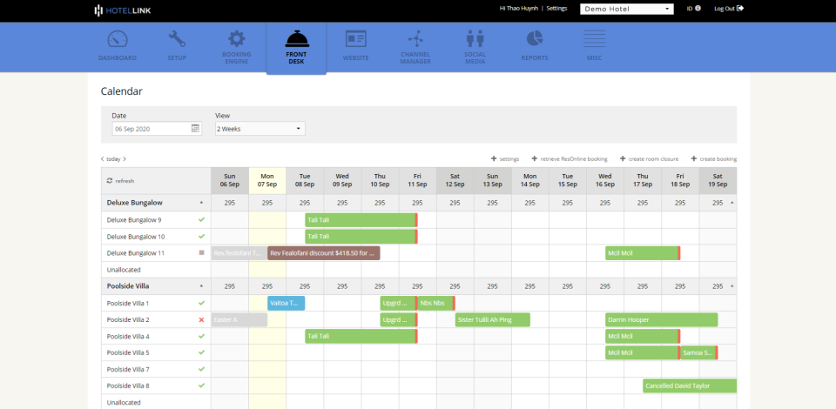Click the Log Out link
Viewport: 836px width, 409px height.
[x=729, y=9]
